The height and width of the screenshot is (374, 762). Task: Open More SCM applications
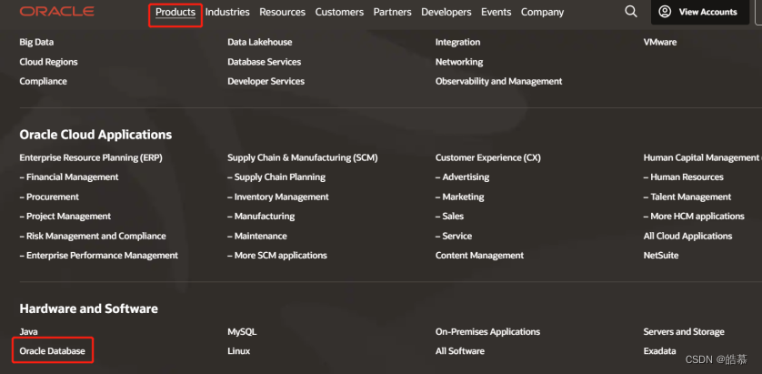[x=277, y=256]
